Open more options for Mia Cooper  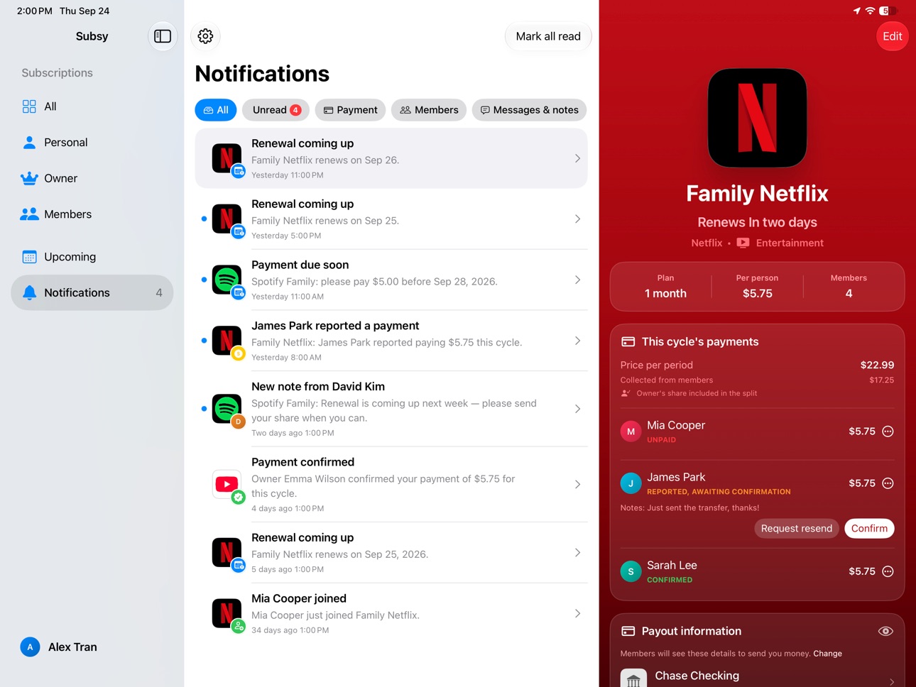(x=888, y=432)
